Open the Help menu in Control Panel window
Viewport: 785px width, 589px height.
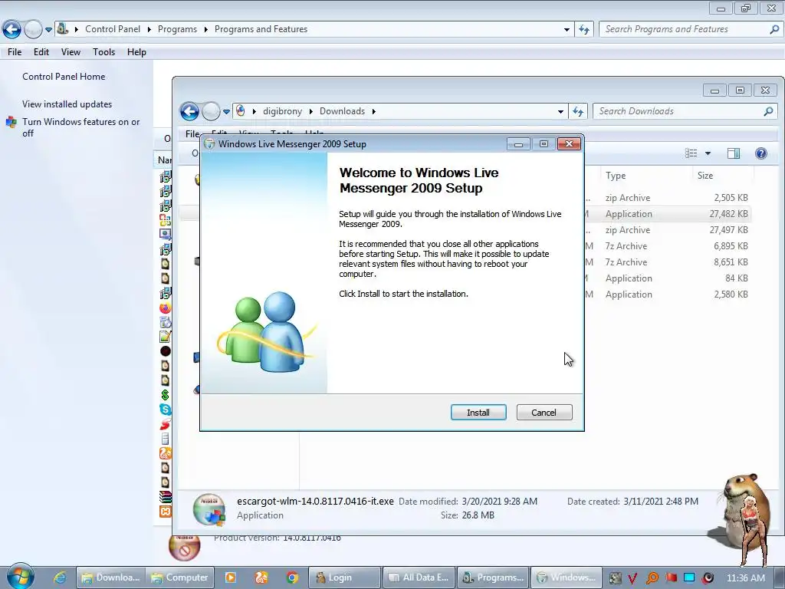pyautogui.click(x=136, y=52)
